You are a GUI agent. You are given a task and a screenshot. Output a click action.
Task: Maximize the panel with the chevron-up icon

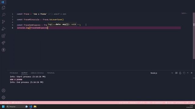[188, 73]
